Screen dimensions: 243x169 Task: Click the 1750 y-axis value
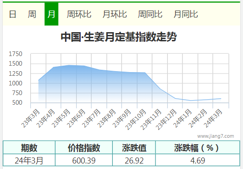click(16, 54)
